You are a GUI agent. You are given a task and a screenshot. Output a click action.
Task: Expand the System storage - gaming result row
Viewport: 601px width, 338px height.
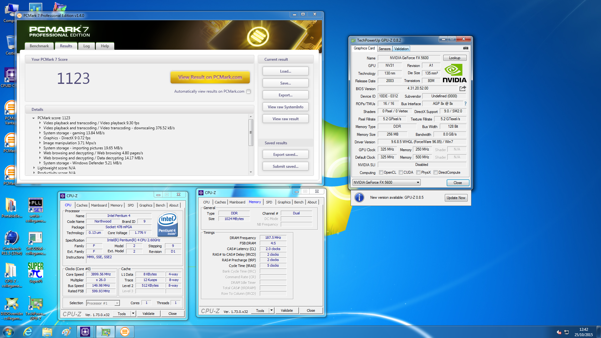[40, 133]
